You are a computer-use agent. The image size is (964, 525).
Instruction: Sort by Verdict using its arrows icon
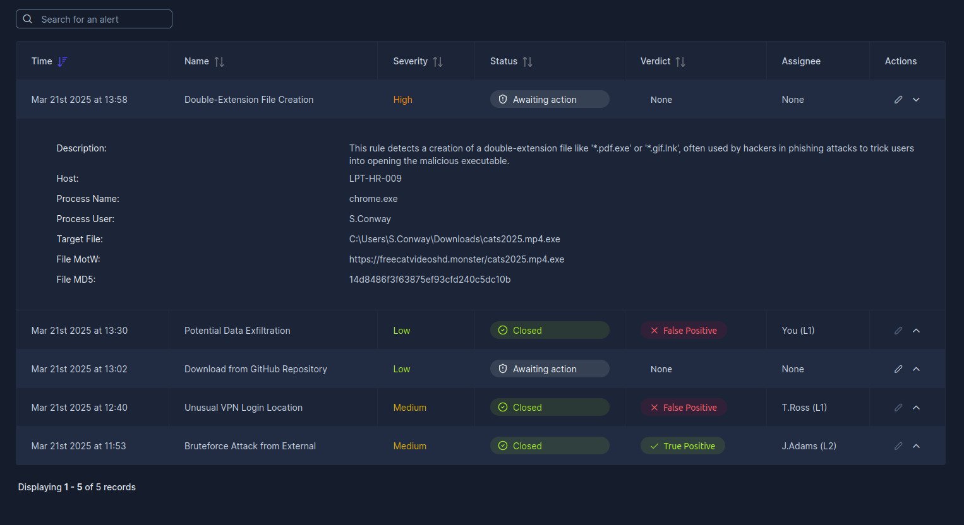680,61
